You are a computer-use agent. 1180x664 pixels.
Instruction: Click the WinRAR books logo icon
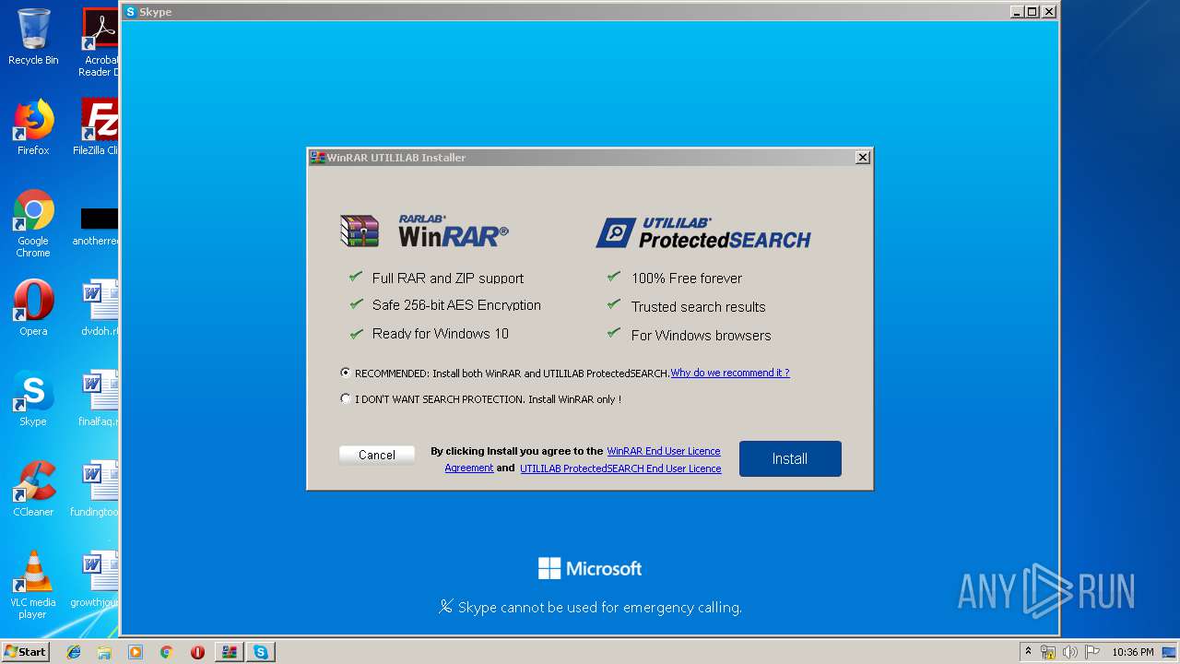360,231
